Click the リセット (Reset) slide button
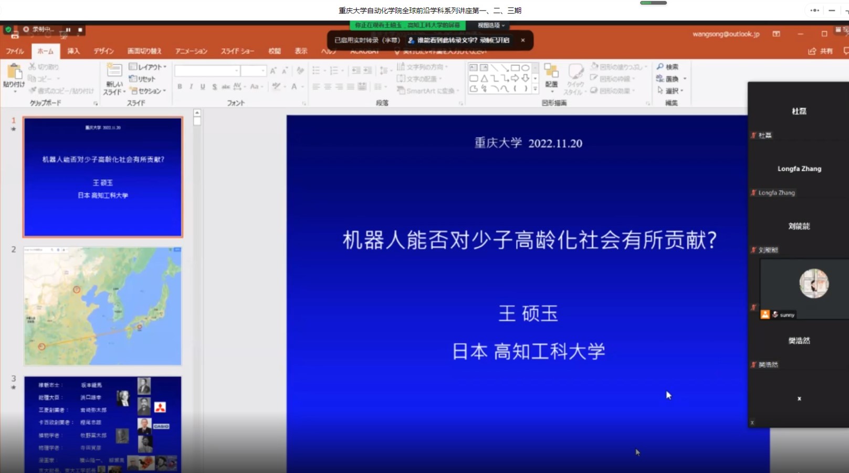Screen dimensions: 849x473 point(142,79)
